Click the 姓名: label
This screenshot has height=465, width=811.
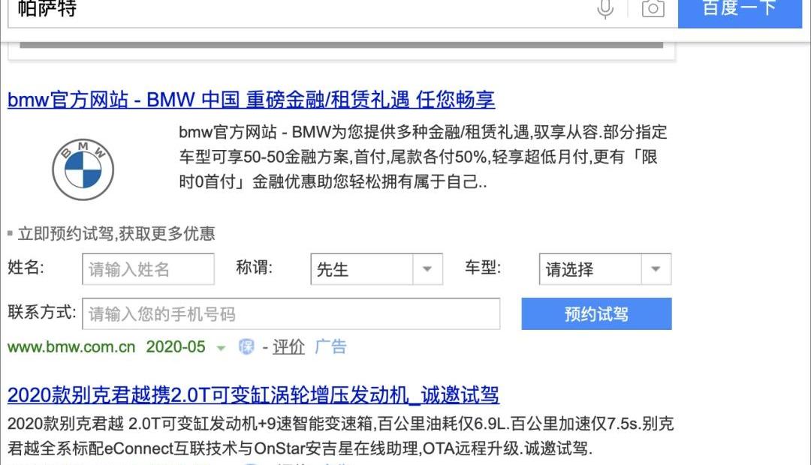[26, 268]
